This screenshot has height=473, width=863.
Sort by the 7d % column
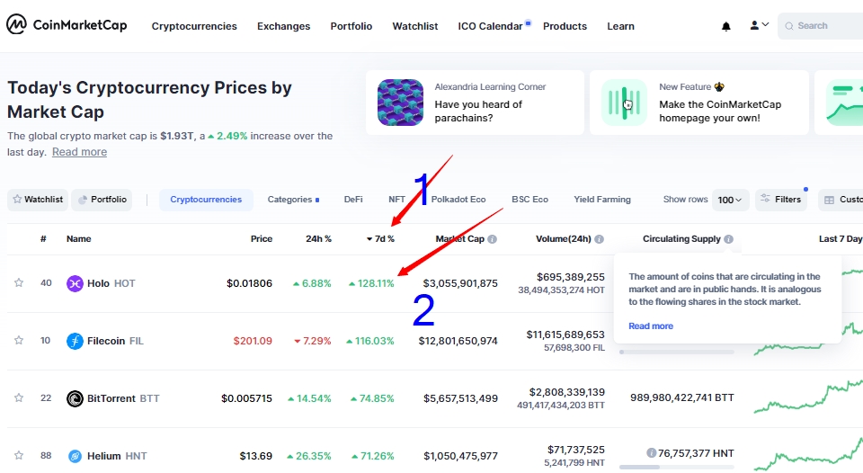coord(380,239)
